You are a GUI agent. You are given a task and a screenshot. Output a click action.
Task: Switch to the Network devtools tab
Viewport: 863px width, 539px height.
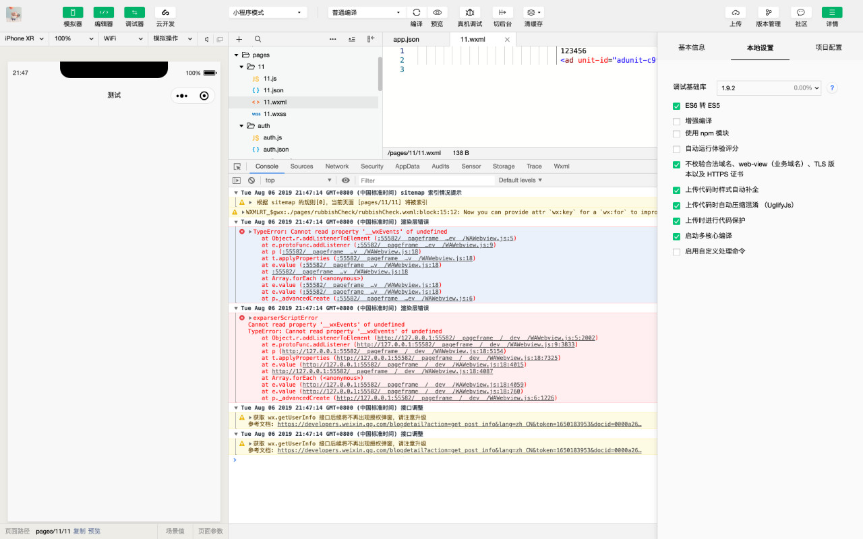(337, 166)
